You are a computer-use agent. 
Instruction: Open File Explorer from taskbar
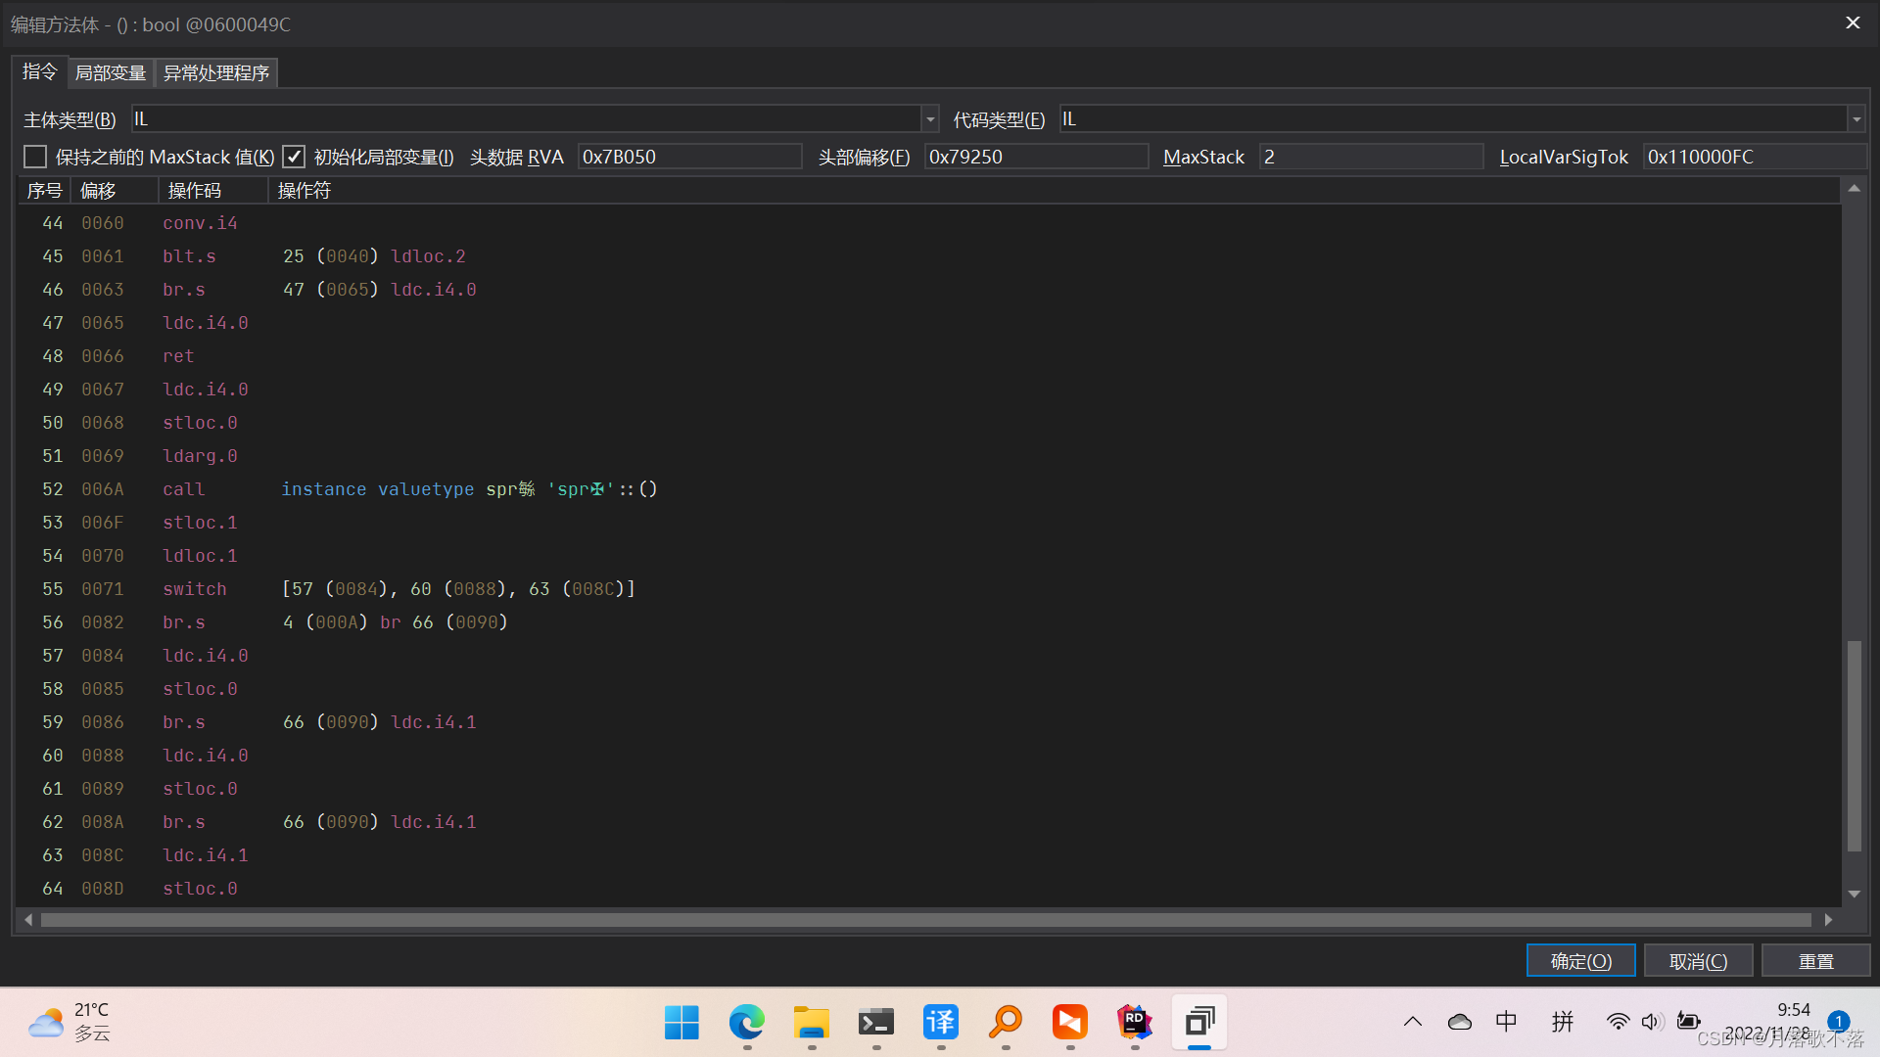tap(811, 1023)
